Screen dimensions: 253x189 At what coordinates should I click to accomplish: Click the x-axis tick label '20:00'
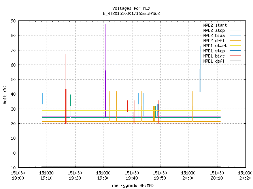coord(188,178)
